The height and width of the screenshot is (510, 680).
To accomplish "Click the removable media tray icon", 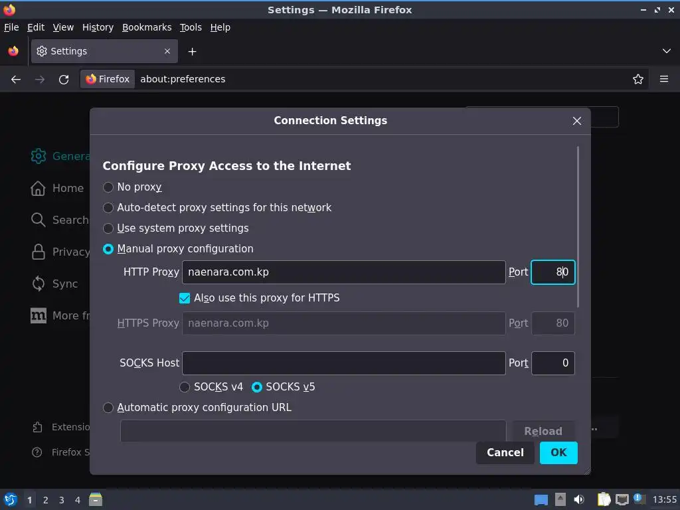I will (560, 499).
